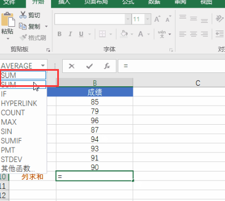Choose PMT from the function list

click(x=23, y=150)
